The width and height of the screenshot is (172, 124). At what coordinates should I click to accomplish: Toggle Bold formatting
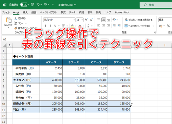[x=46, y=26]
